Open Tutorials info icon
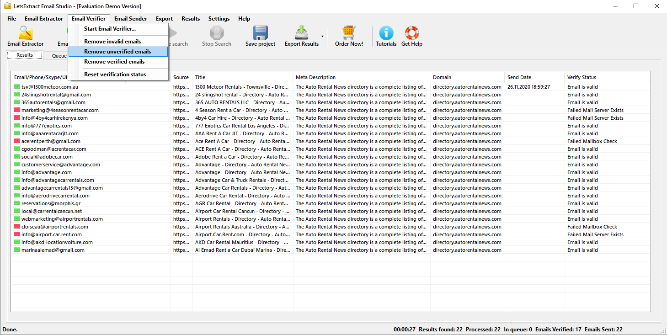The image size is (667, 335). pyautogui.click(x=386, y=33)
